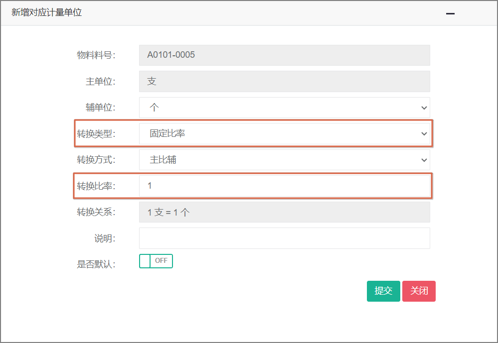Click the 是否默认 label text

(96, 264)
